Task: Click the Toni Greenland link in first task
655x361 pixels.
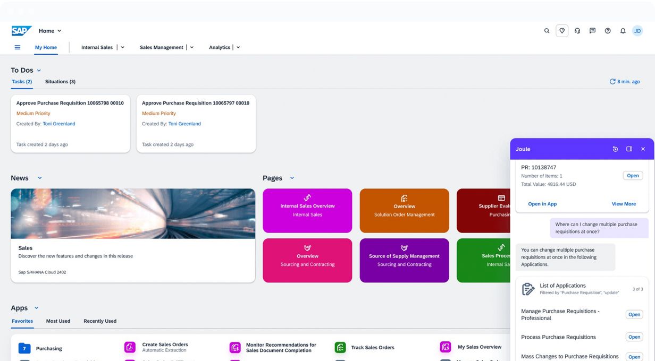Action: 59,124
